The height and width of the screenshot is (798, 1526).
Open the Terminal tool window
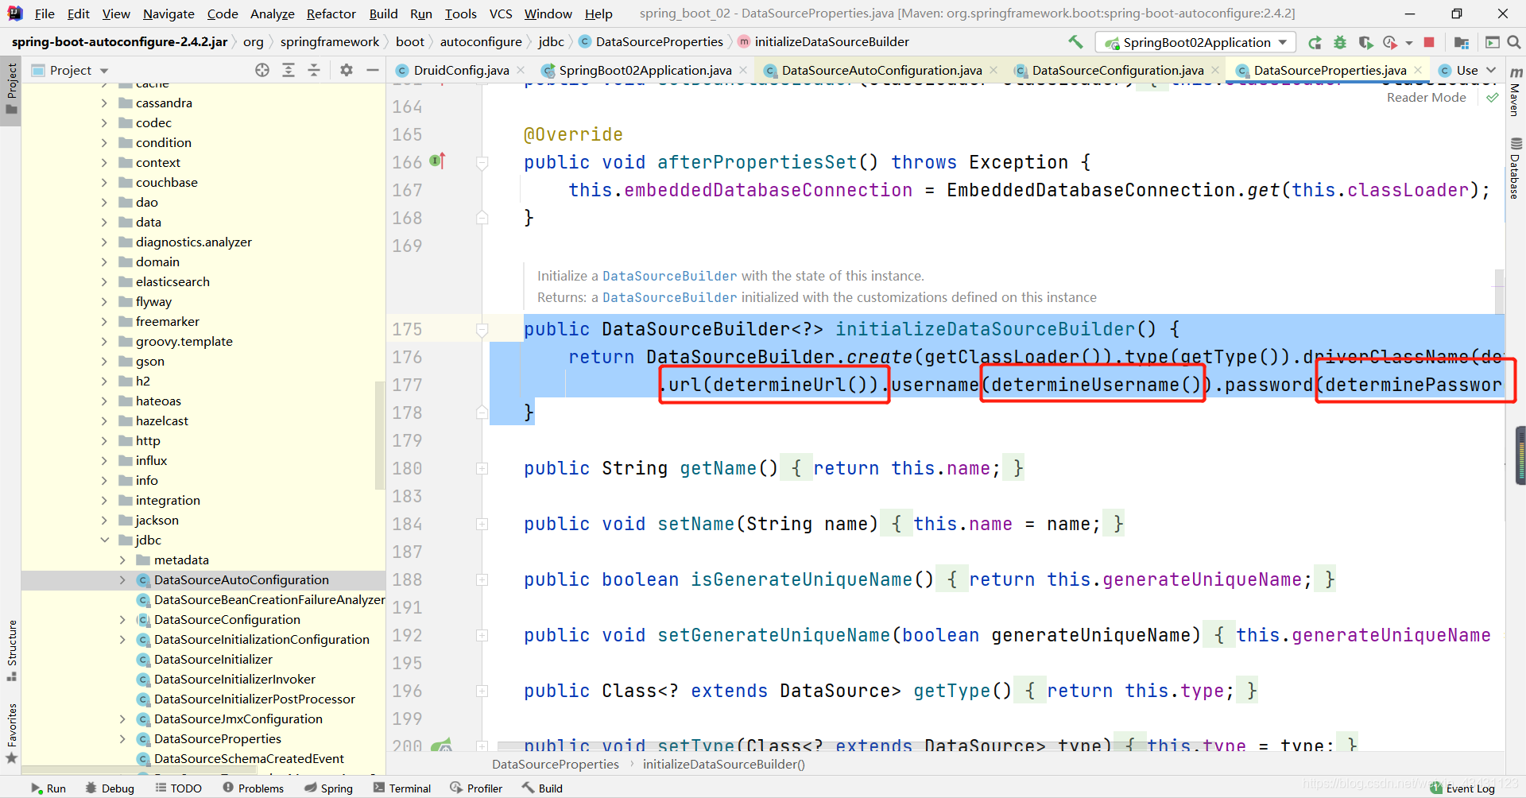(x=401, y=788)
